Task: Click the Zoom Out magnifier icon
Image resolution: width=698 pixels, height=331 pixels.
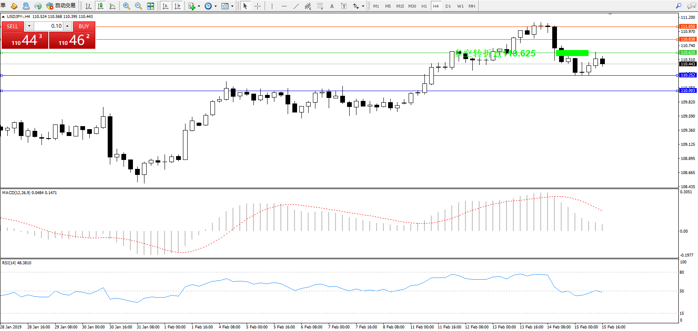Action: (x=138, y=6)
